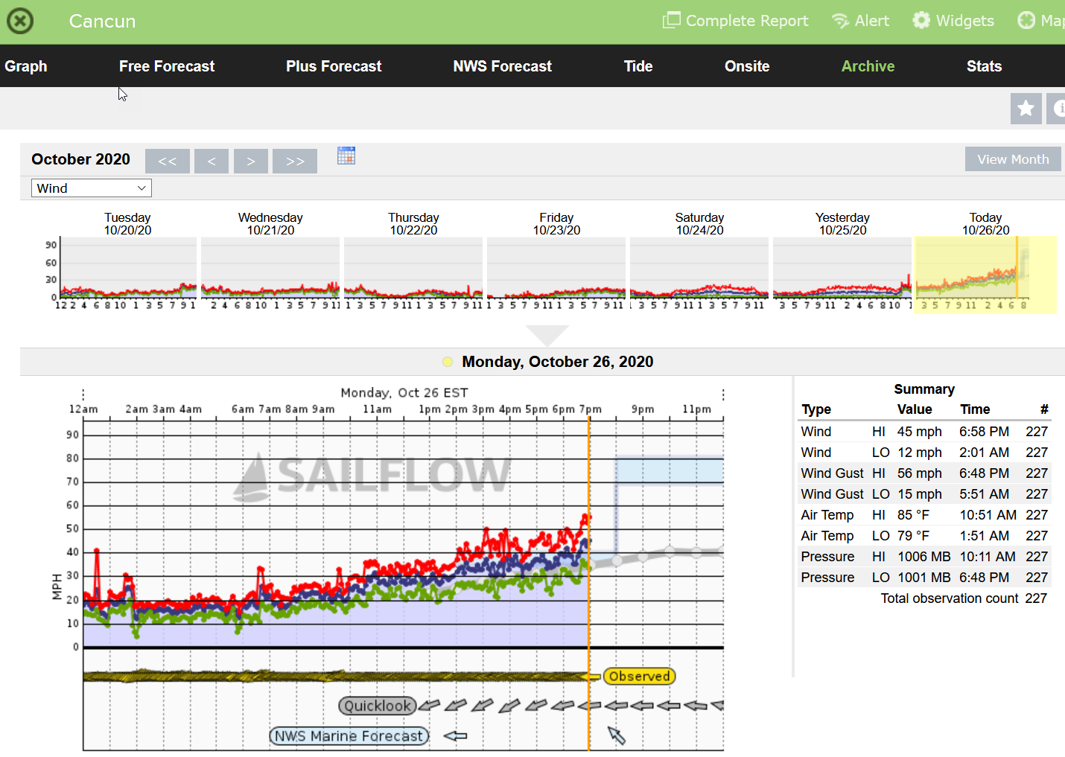The width and height of the screenshot is (1065, 757).
Task: Open the Onsite tab
Action: pos(747,66)
